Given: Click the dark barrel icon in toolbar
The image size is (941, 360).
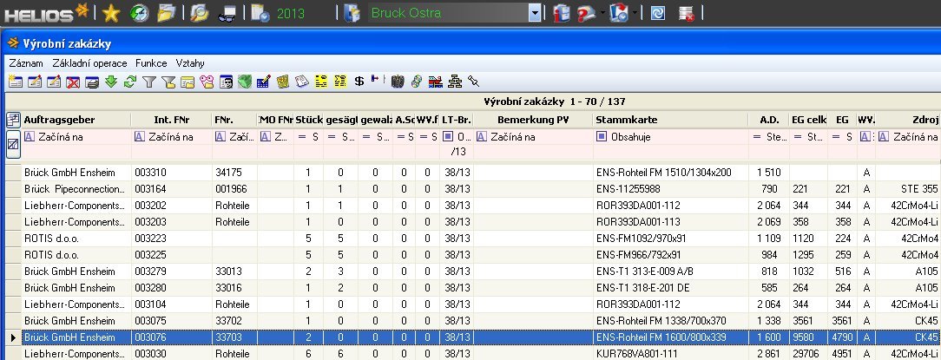Looking at the screenshot, I should [398, 82].
